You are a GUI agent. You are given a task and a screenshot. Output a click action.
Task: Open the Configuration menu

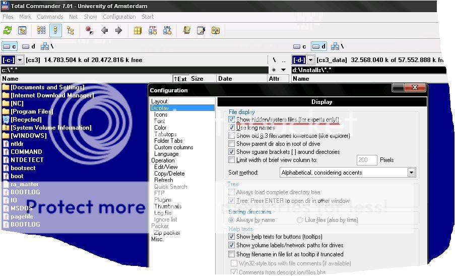coord(119,17)
